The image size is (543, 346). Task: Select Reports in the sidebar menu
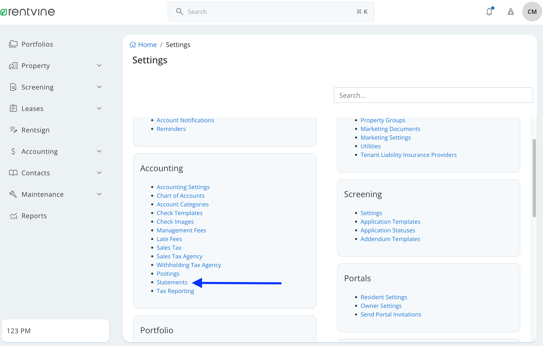pyautogui.click(x=34, y=216)
